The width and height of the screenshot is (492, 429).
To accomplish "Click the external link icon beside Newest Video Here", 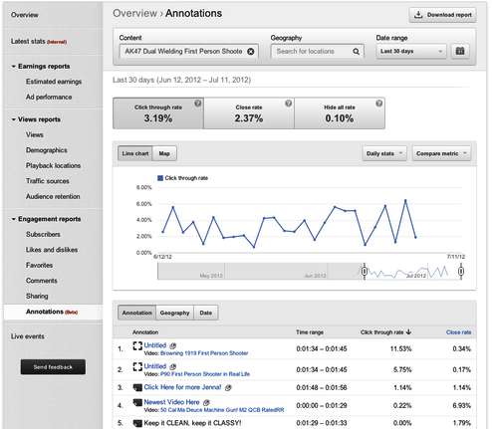I will (206, 402).
